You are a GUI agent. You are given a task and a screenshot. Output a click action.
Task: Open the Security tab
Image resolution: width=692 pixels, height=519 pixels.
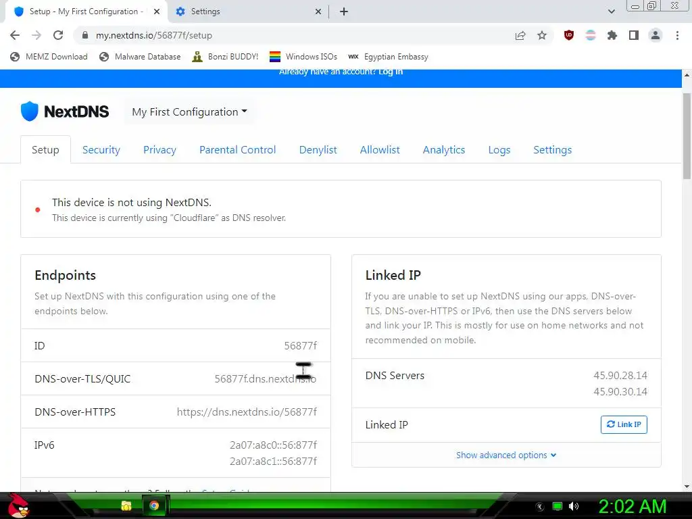click(x=101, y=149)
